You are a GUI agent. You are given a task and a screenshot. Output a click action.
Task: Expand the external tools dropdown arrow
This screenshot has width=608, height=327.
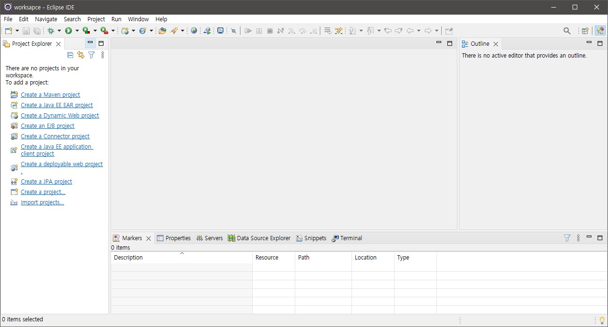click(x=113, y=31)
